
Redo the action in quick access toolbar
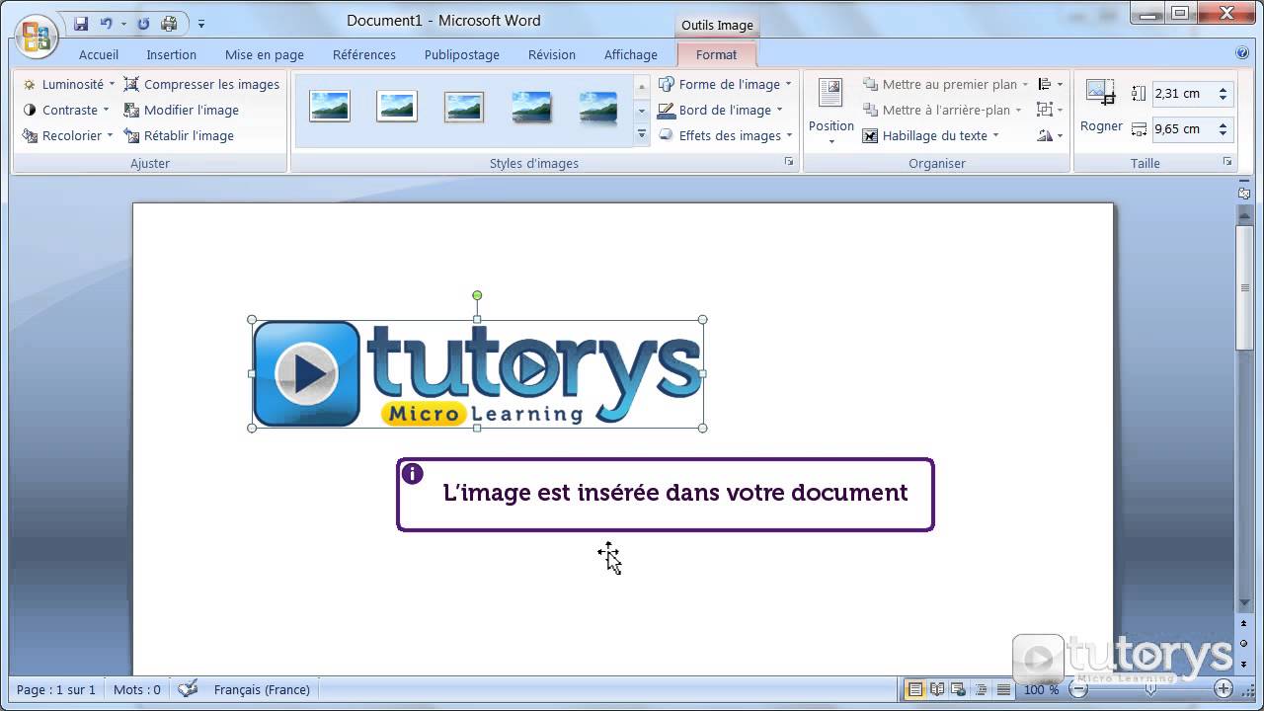tap(143, 23)
